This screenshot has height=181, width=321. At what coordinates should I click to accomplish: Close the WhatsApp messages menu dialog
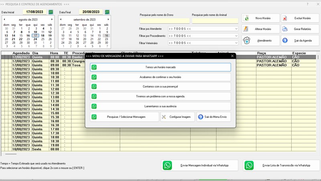click(x=232, y=56)
